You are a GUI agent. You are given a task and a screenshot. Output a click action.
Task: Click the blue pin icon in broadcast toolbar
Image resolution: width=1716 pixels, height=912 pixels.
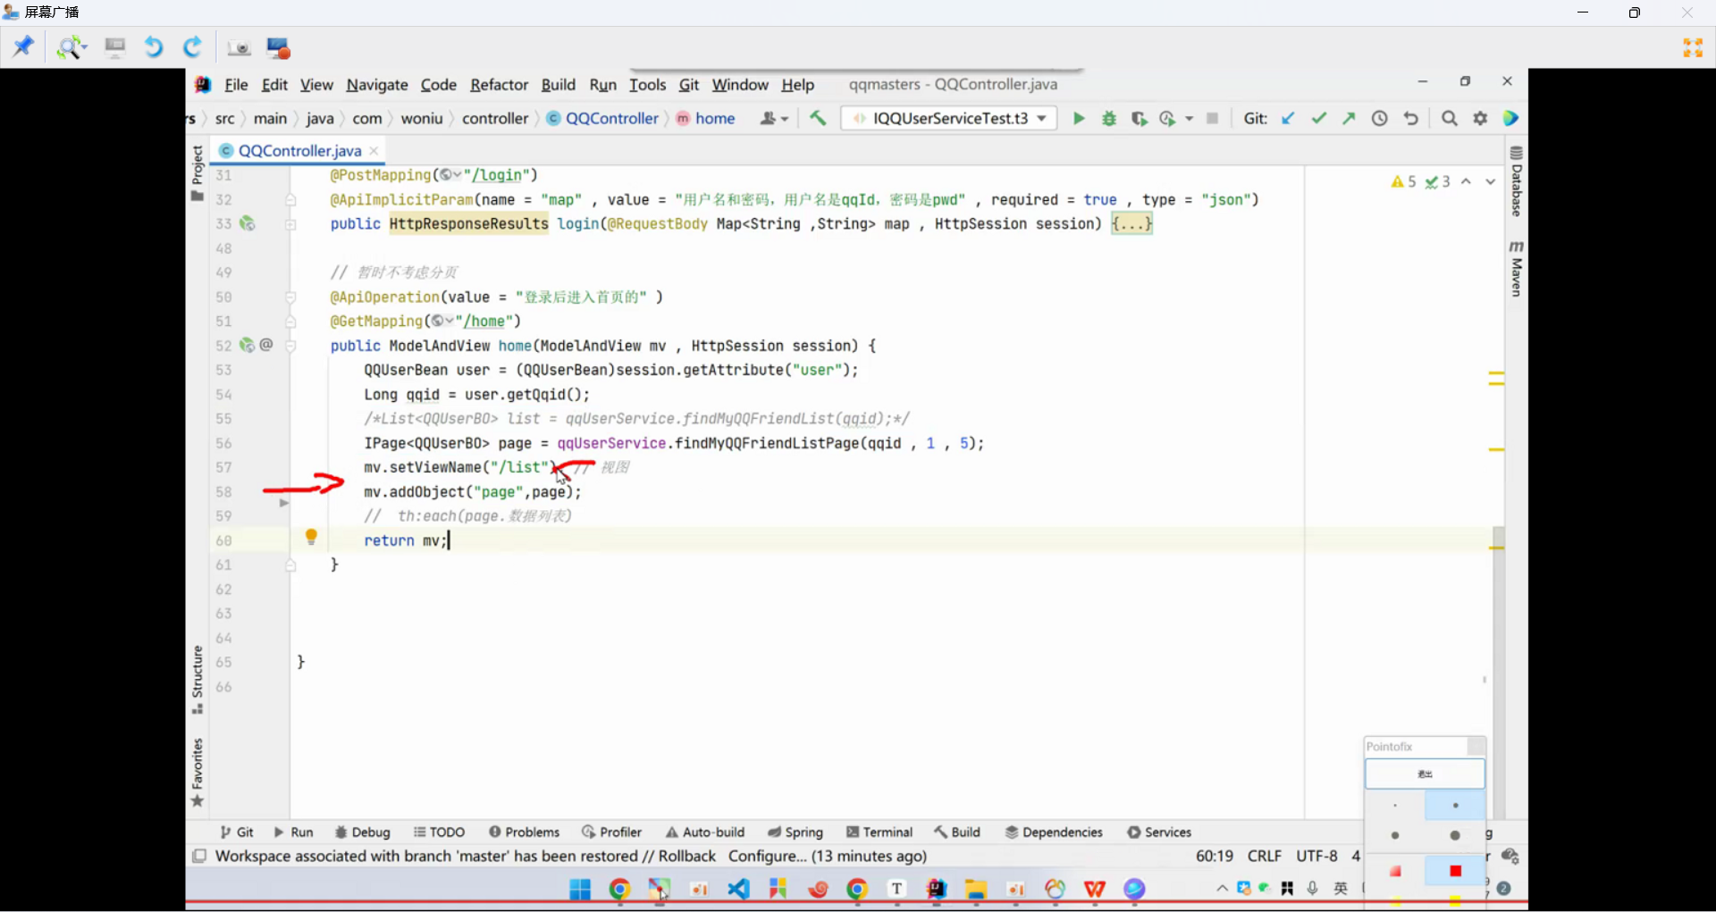(x=23, y=46)
